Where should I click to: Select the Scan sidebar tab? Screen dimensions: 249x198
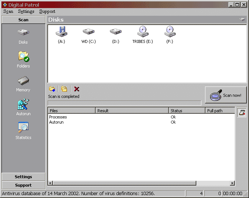pyautogui.click(x=23, y=20)
